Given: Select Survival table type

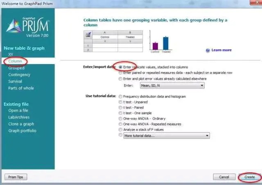Looking at the screenshot, I should tap(15, 81).
